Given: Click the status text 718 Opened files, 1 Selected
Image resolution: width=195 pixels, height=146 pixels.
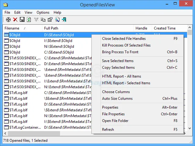Looking at the screenshot, I should tap(25, 141).
